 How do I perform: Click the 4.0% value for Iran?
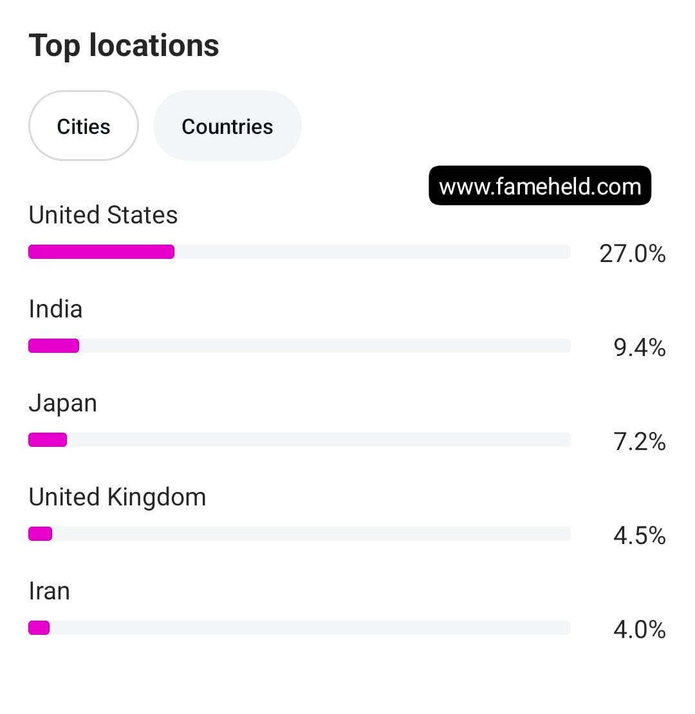pyautogui.click(x=639, y=630)
